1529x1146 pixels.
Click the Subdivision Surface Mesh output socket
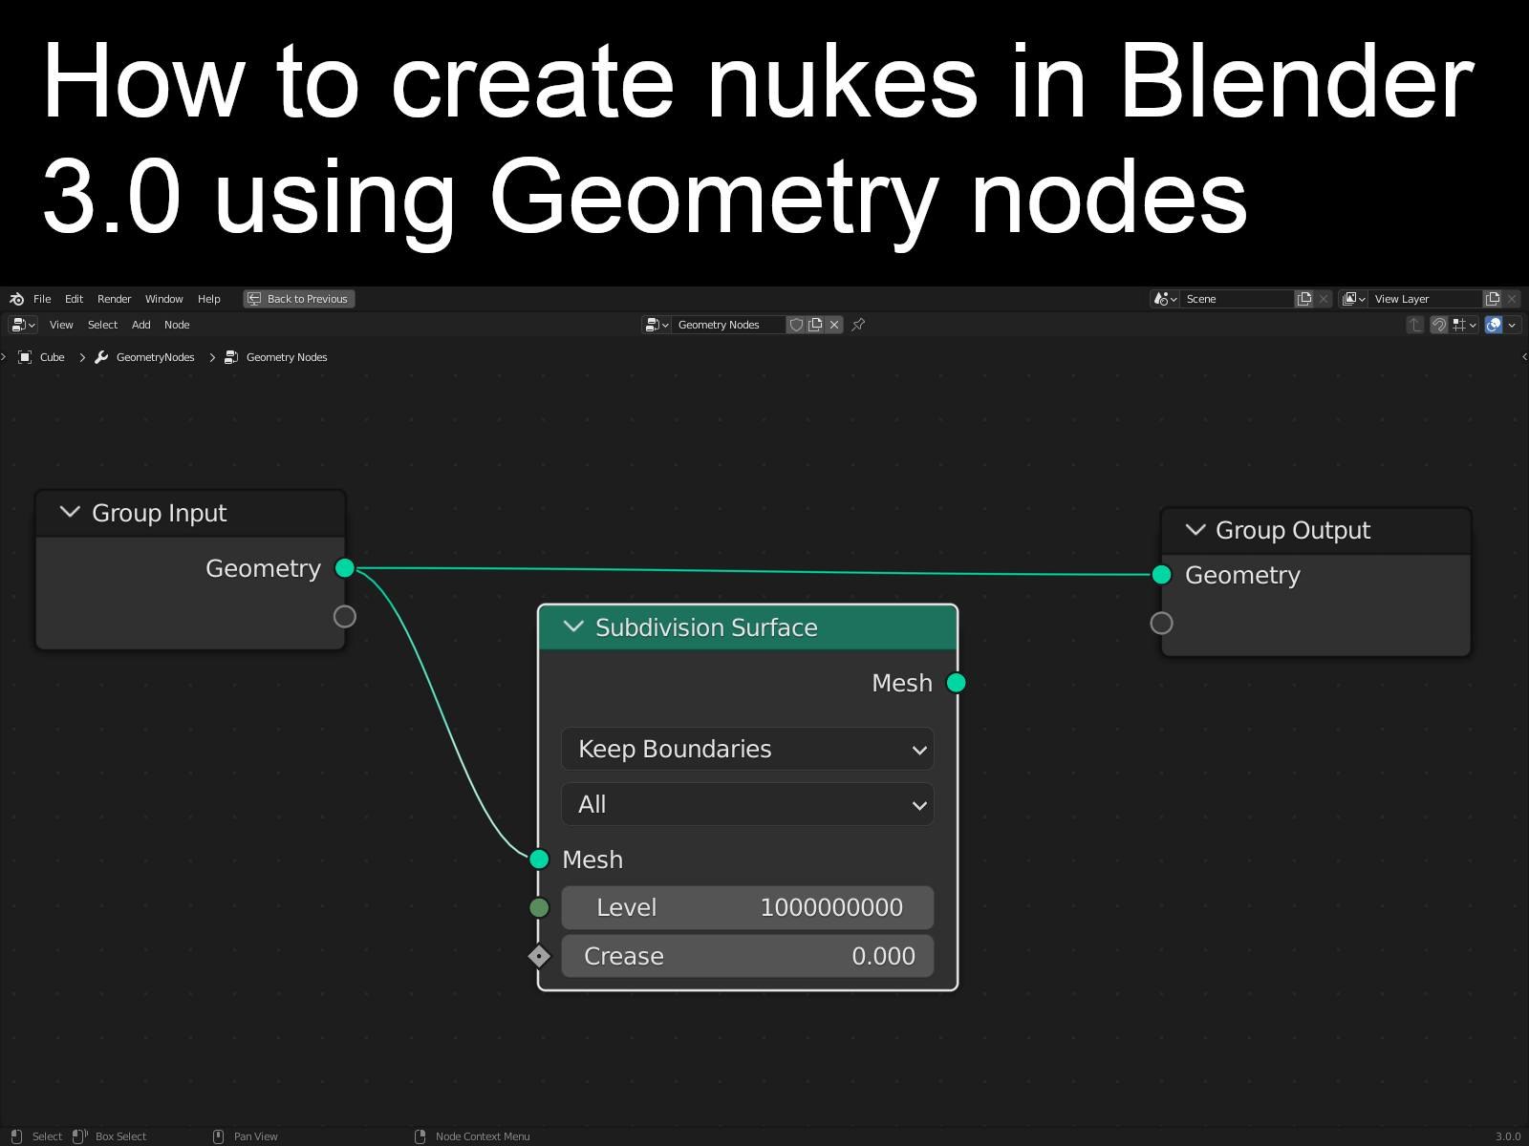(956, 683)
